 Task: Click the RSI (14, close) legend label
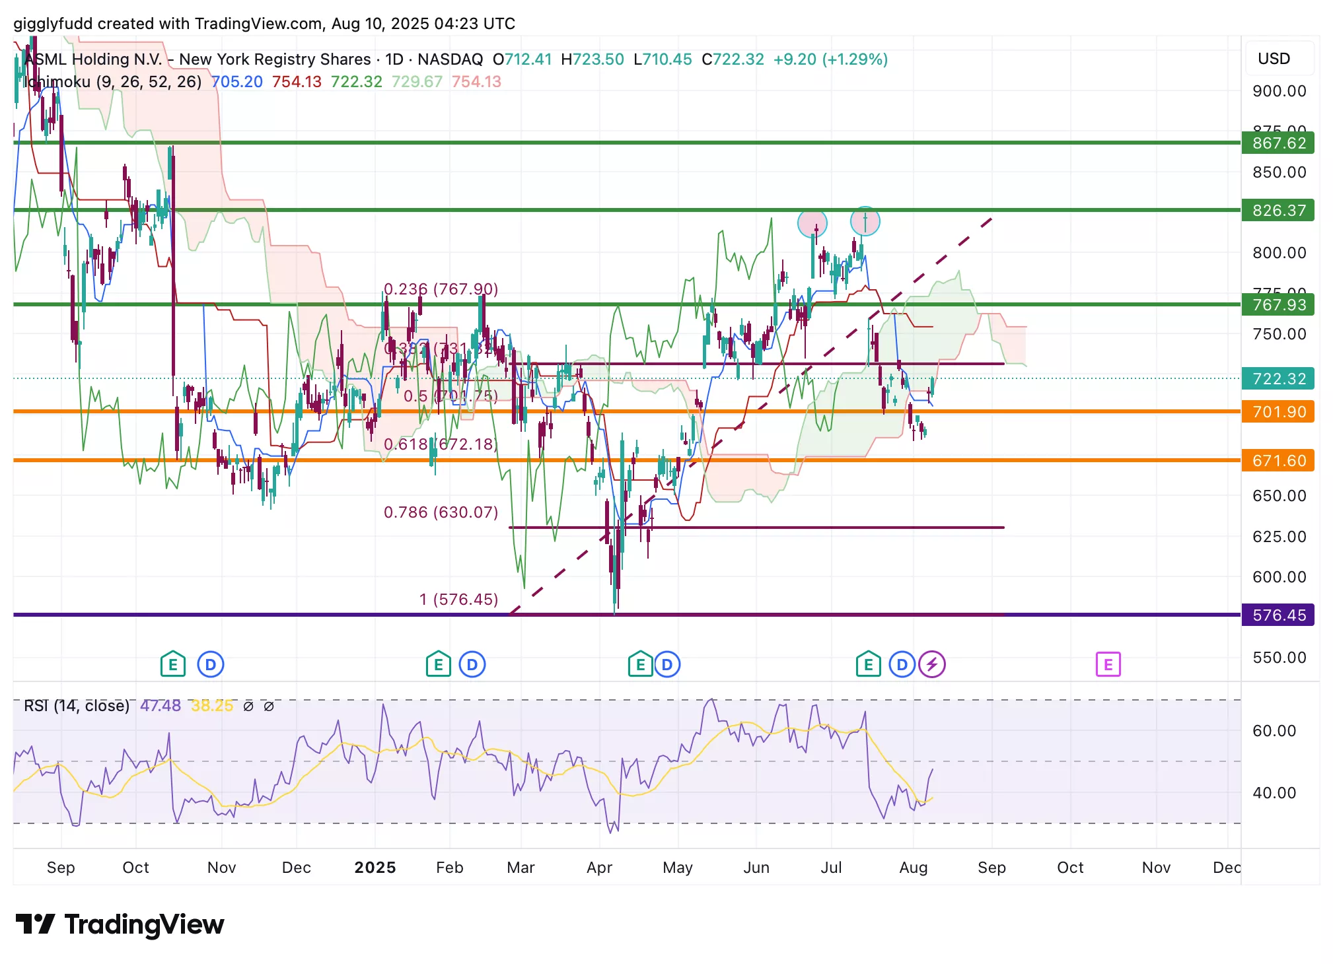click(x=77, y=706)
